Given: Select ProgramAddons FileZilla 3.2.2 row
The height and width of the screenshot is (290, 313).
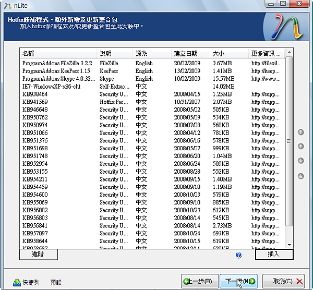Looking at the screenshot, I should 152,63.
